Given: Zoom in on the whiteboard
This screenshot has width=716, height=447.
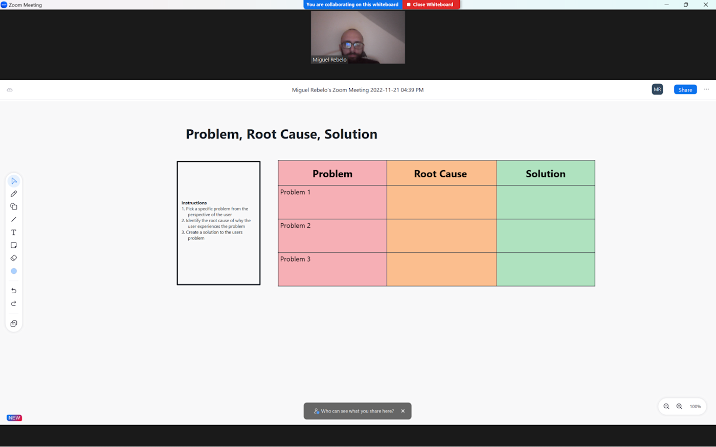Looking at the screenshot, I should [x=679, y=407].
